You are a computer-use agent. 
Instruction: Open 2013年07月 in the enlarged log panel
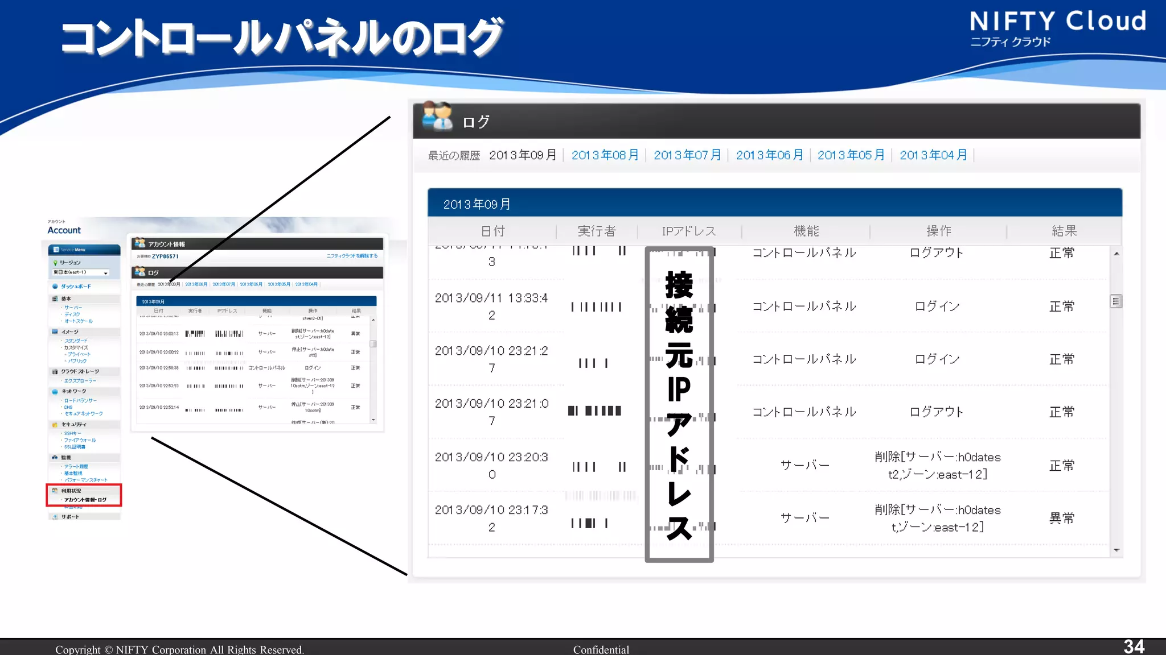coord(687,155)
